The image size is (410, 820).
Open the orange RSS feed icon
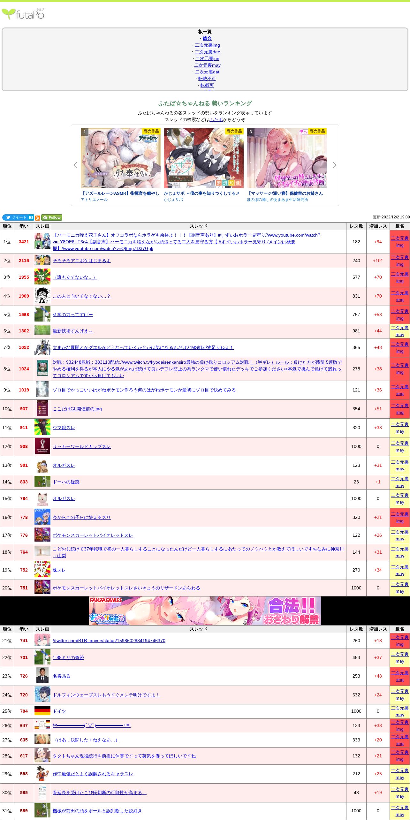pyautogui.click(x=38, y=218)
